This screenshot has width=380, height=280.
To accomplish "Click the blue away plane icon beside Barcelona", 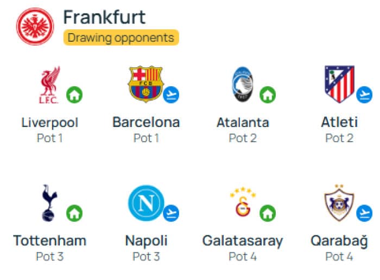I will [x=171, y=95].
